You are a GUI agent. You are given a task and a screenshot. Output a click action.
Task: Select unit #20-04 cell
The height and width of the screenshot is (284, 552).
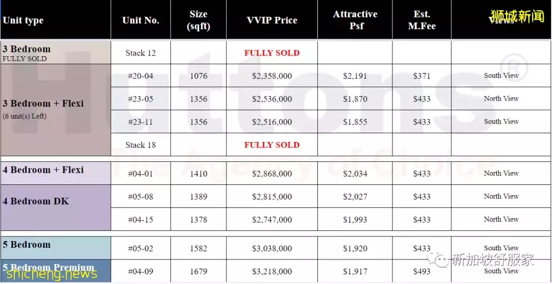coord(141,76)
